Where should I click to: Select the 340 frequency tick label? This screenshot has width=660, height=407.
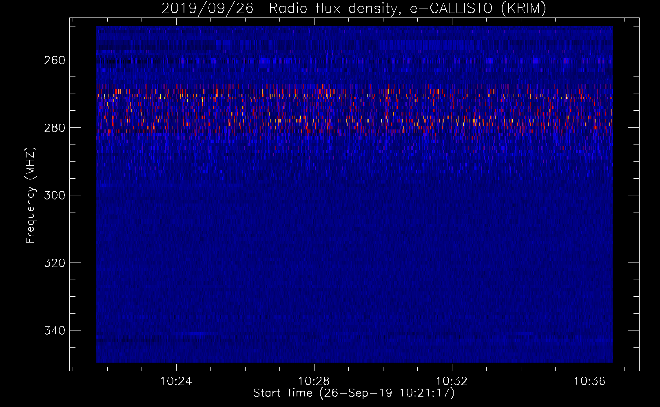55,330
